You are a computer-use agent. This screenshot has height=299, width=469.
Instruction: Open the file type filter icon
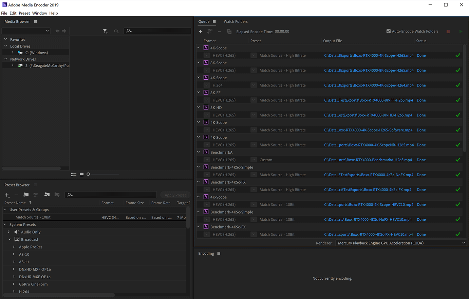105,31
